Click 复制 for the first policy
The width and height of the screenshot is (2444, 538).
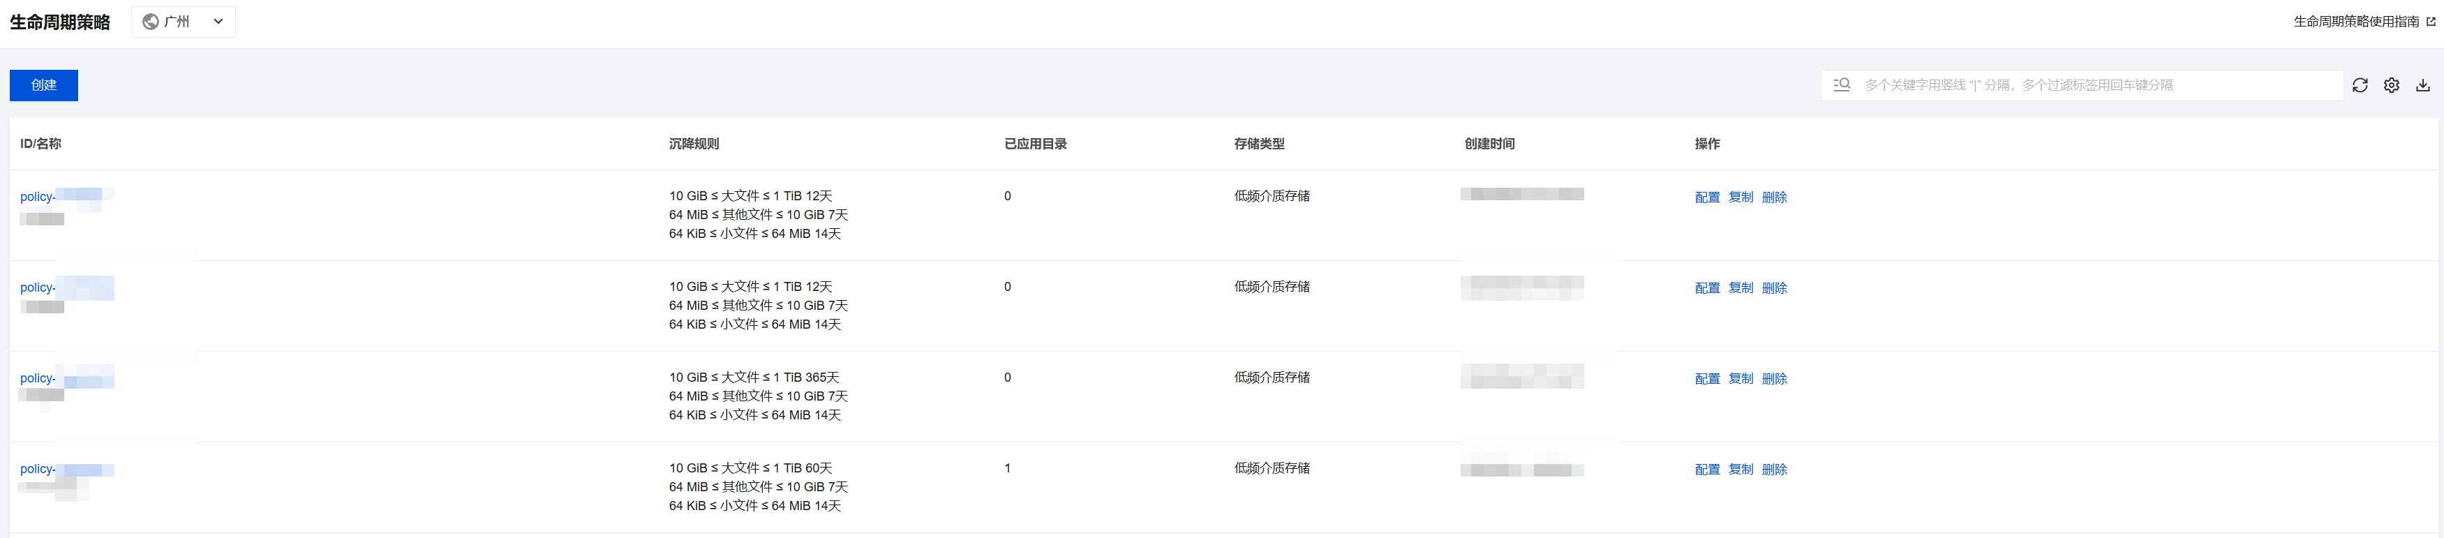coord(1740,197)
